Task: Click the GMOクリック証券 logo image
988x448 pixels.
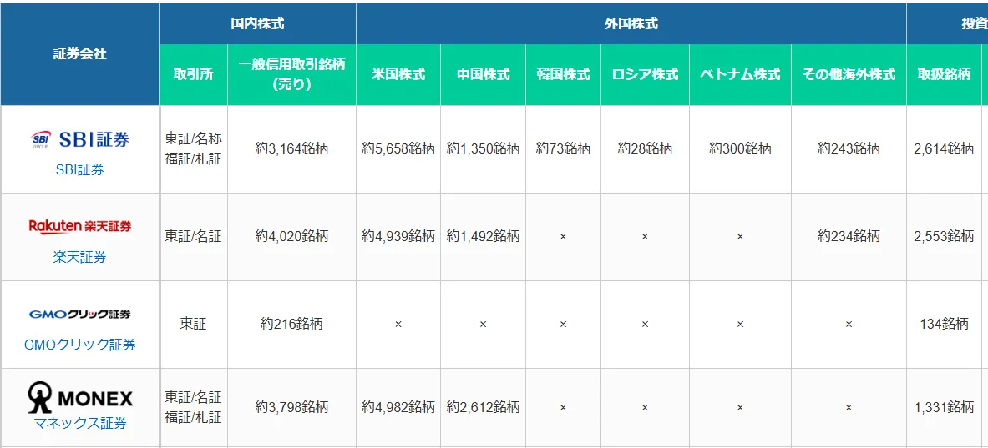Action: click(80, 315)
